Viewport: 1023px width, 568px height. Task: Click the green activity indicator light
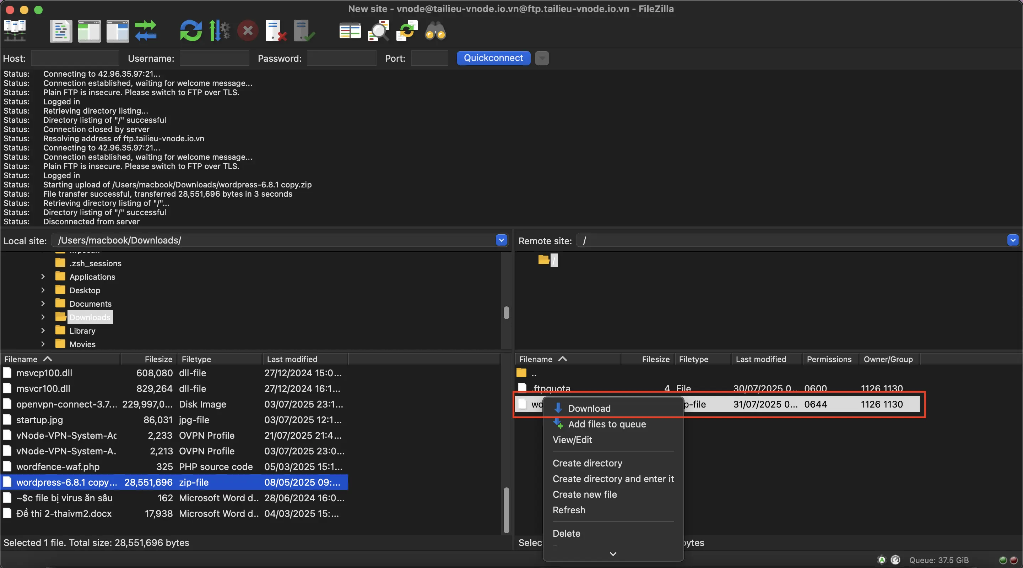1003,560
